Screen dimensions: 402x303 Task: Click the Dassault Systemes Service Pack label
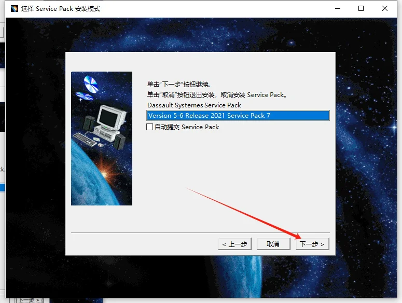point(194,105)
